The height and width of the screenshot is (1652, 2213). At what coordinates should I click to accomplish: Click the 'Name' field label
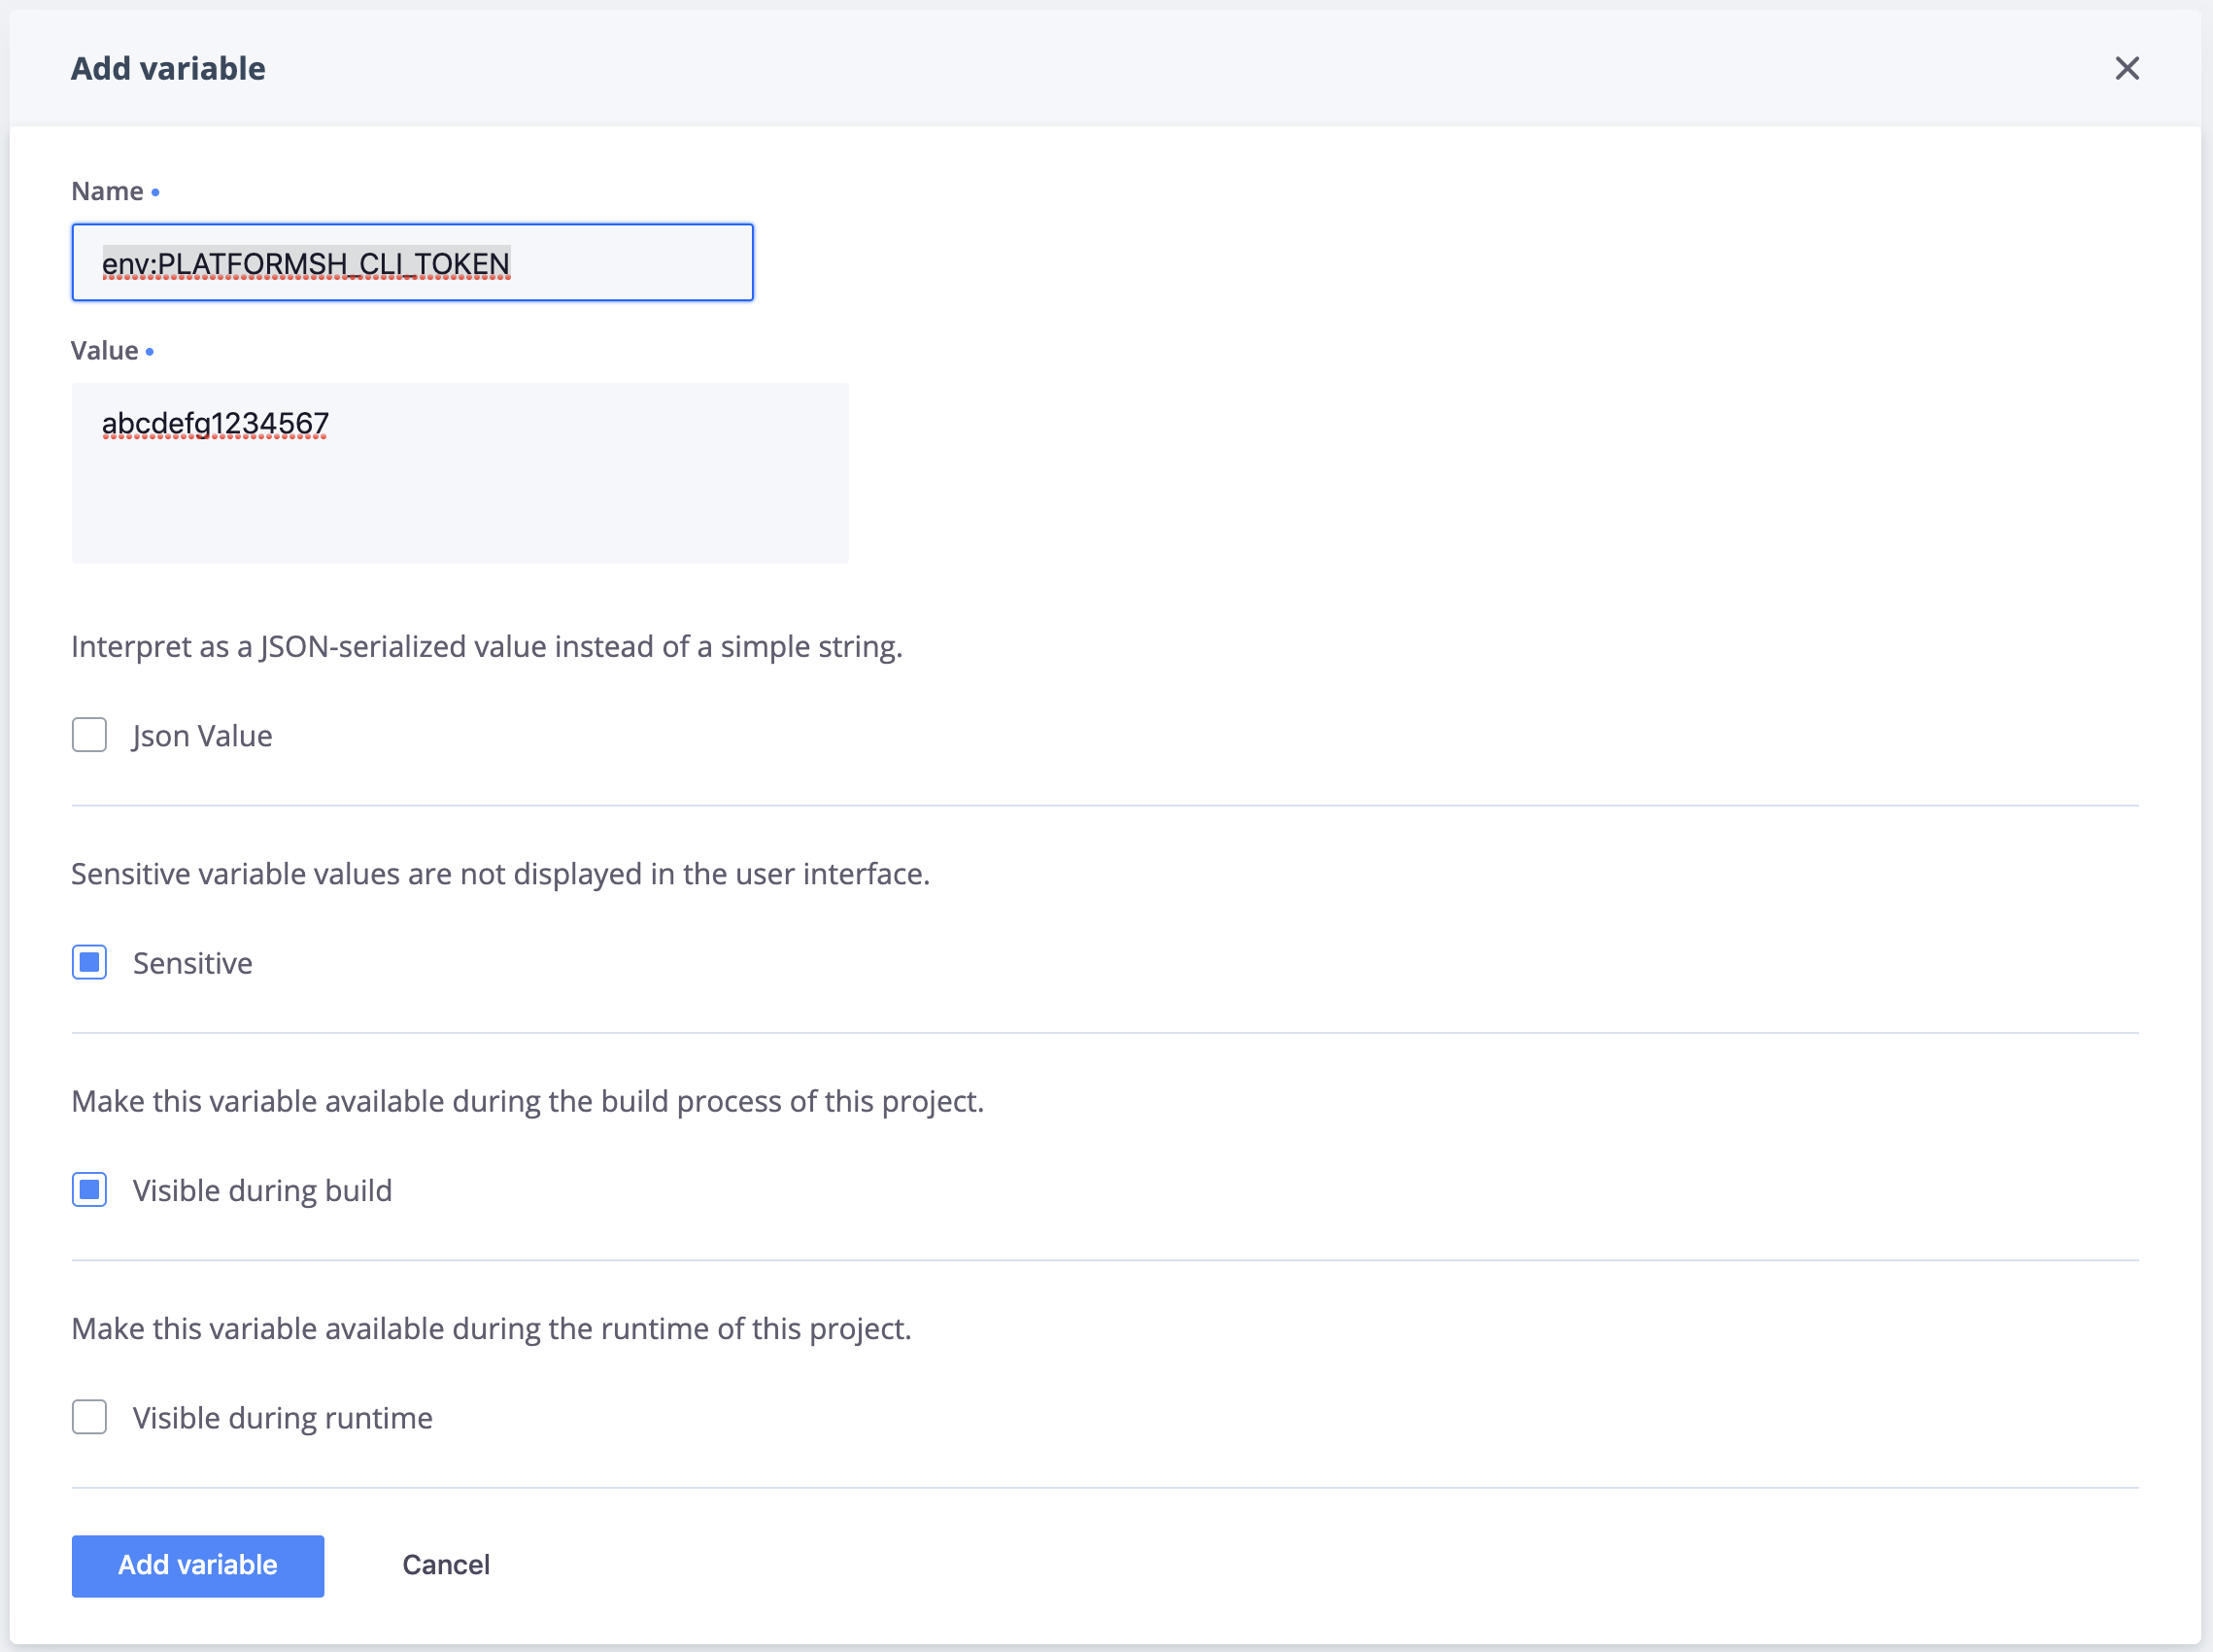click(107, 191)
